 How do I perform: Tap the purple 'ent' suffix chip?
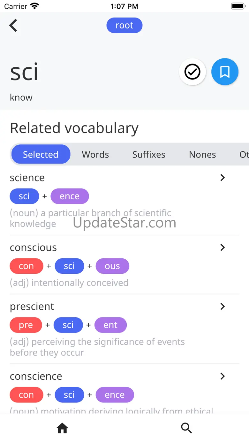(110, 325)
